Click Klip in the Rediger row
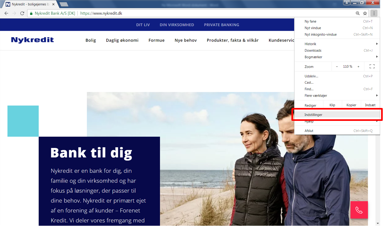Viewport: 383px width, 226px height. pos(332,105)
